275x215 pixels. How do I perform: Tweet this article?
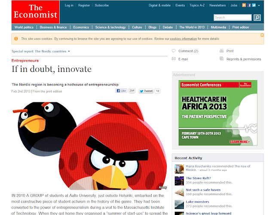tap(146, 91)
